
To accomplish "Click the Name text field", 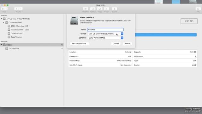I will coord(105,29).
